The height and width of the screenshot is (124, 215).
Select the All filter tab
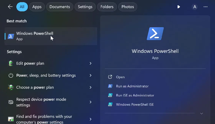tap(22, 7)
